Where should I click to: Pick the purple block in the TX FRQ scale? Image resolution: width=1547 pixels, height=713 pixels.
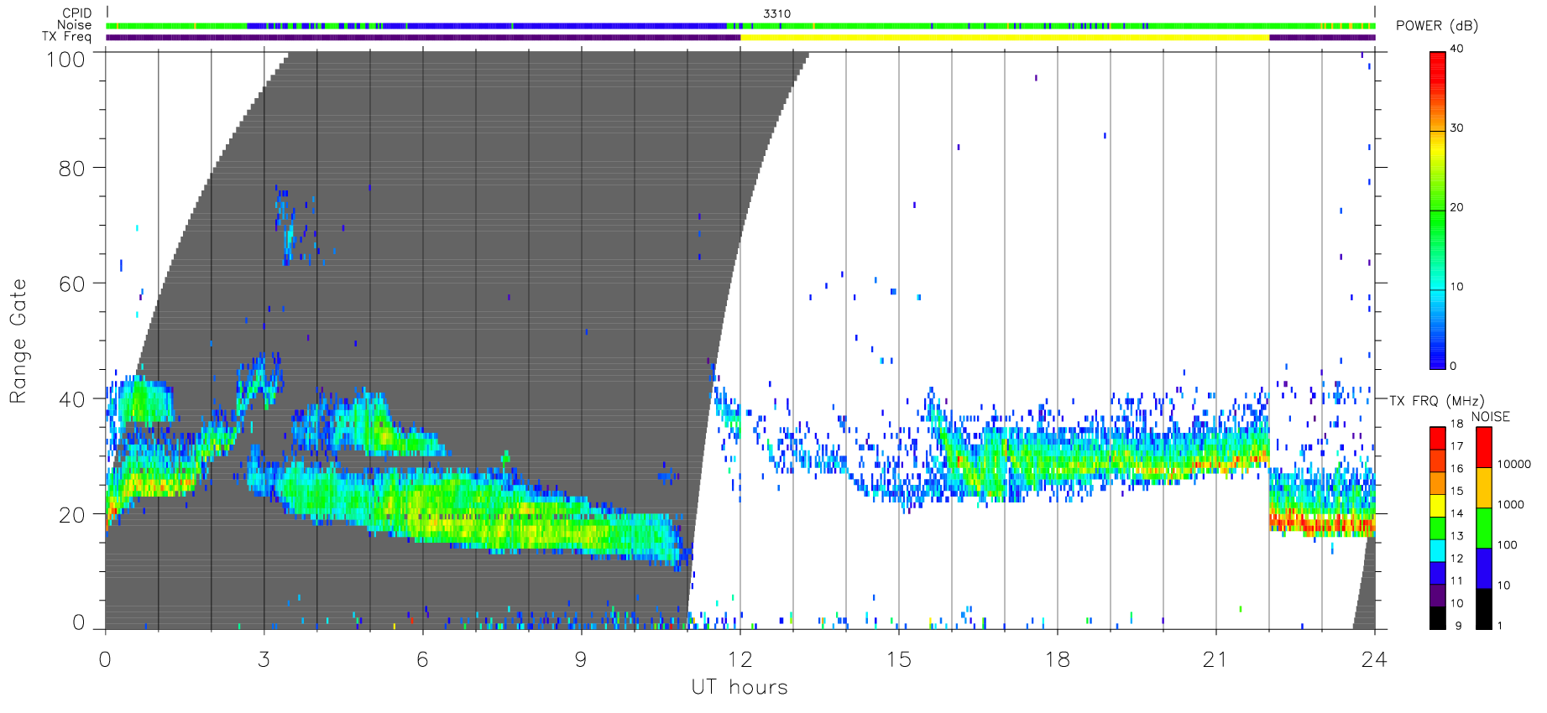tap(1438, 596)
